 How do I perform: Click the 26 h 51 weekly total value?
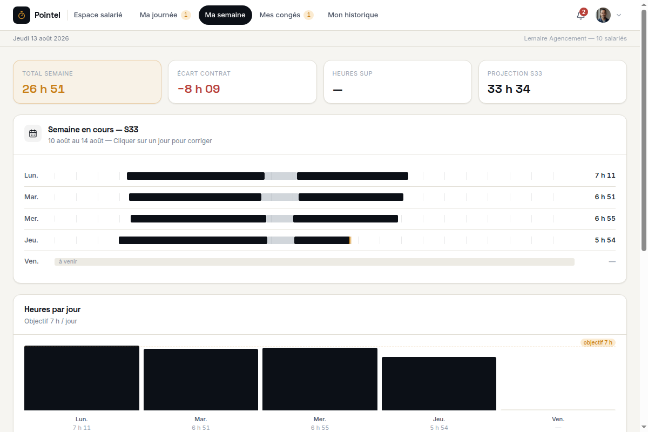click(44, 89)
